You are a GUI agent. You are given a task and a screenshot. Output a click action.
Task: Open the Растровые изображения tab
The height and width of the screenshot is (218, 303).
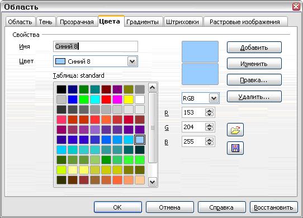point(245,22)
